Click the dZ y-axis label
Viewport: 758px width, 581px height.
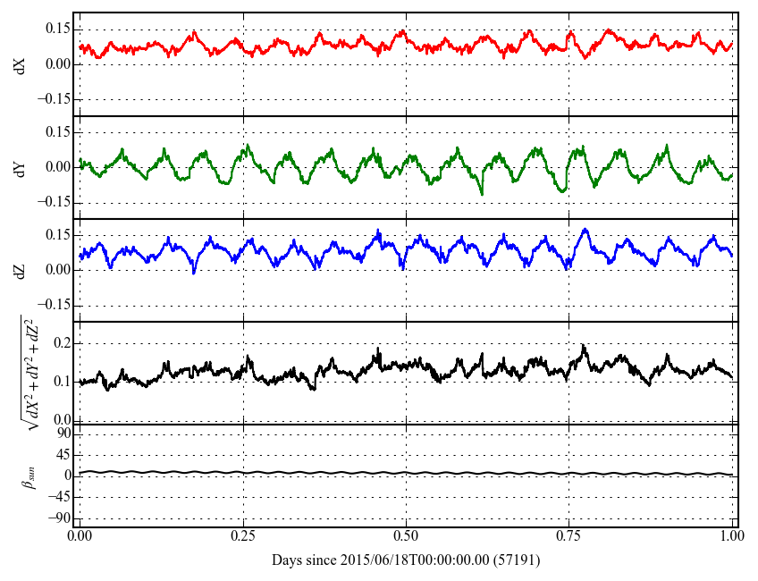tap(20, 270)
